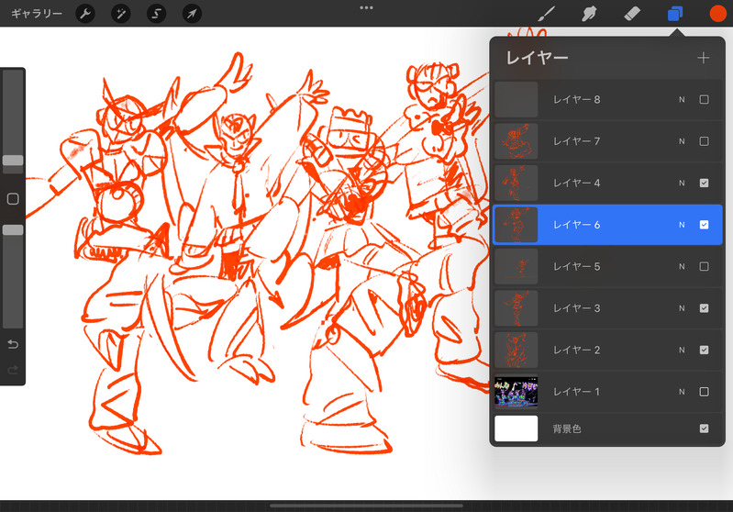Image resolution: width=733 pixels, height=512 pixels.
Task: Open blend mode N for レイヤー 5
Action: 682,266
